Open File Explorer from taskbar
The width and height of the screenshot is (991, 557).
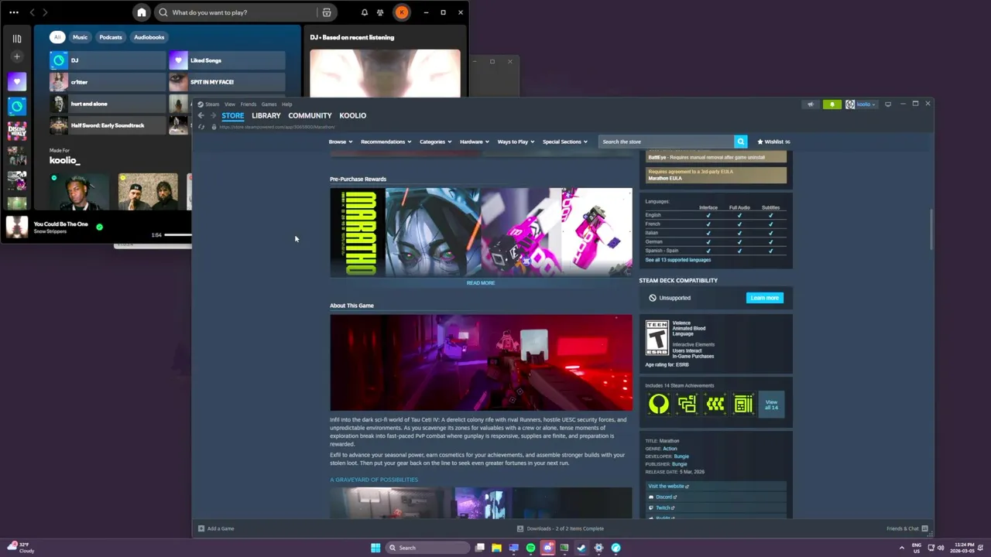tap(496, 548)
